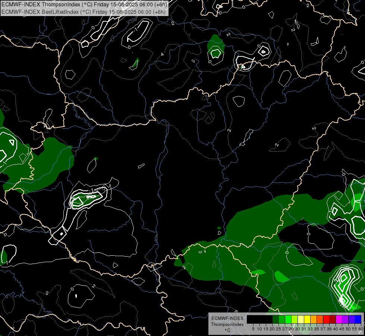Click 'ECMWF-INDEX' label in the legend box
The height and width of the screenshot is (336, 365).
[227, 318]
